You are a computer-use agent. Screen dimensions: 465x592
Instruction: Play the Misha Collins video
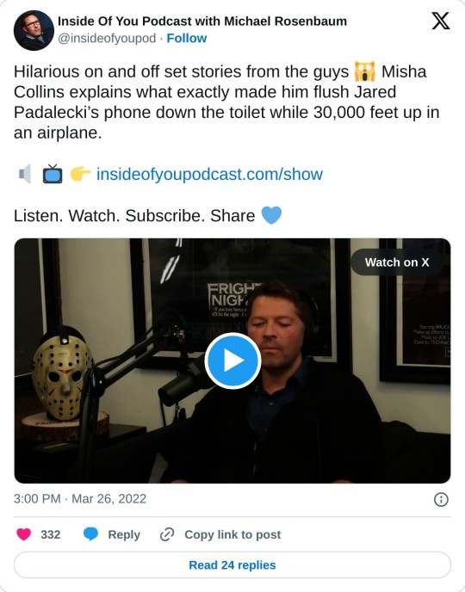pyautogui.click(x=232, y=361)
